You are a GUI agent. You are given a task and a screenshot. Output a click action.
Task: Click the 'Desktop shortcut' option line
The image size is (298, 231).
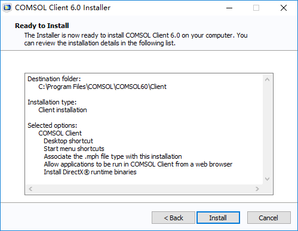click(x=68, y=141)
